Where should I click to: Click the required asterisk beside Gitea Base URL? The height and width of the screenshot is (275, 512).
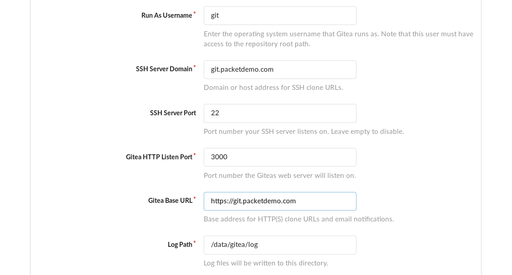click(x=195, y=198)
